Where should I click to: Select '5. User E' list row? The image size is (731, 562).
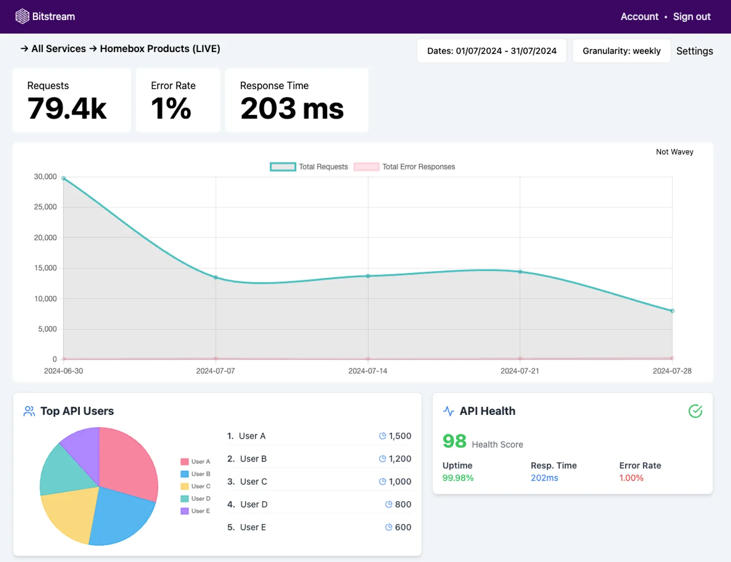pyautogui.click(x=319, y=527)
